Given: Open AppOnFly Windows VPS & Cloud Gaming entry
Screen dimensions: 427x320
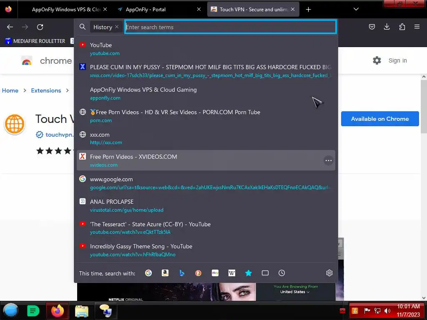Looking at the screenshot, I should pos(206,94).
